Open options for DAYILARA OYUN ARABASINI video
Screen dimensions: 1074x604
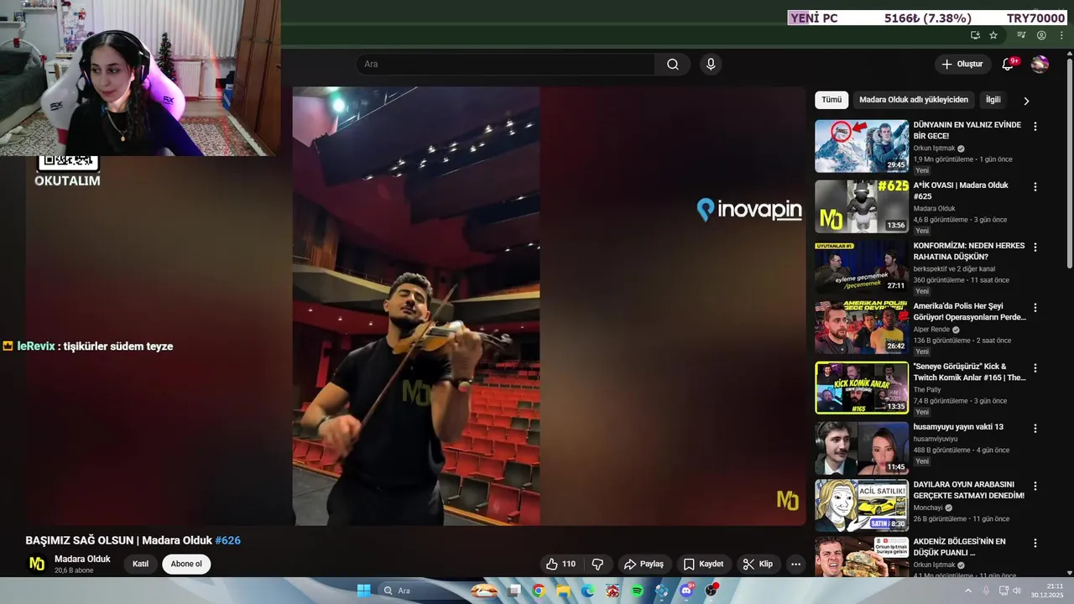[1035, 486]
